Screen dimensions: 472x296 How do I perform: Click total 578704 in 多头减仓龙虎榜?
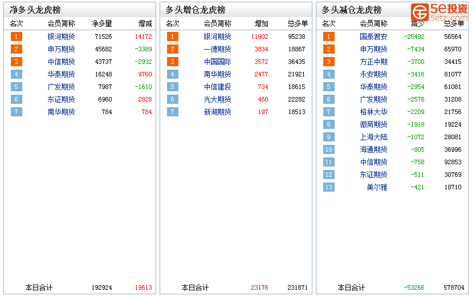(454, 287)
